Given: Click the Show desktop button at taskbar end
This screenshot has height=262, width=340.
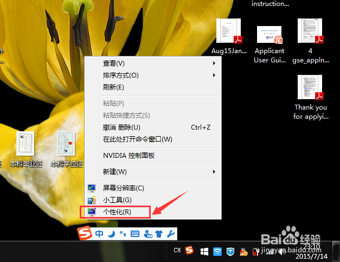Looking at the screenshot, I should 336,251.
